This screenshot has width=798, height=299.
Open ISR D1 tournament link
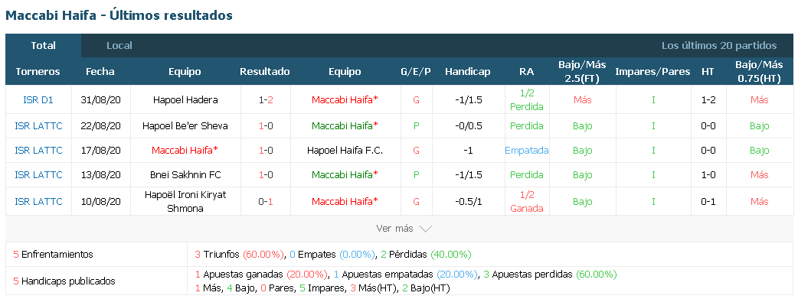pyautogui.click(x=38, y=100)
